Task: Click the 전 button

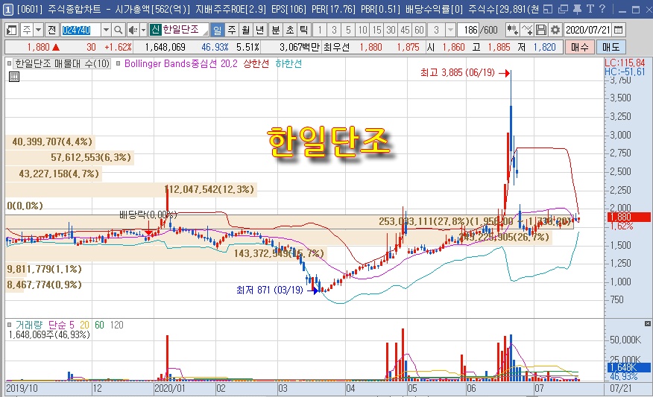Action: coord(51,30)
